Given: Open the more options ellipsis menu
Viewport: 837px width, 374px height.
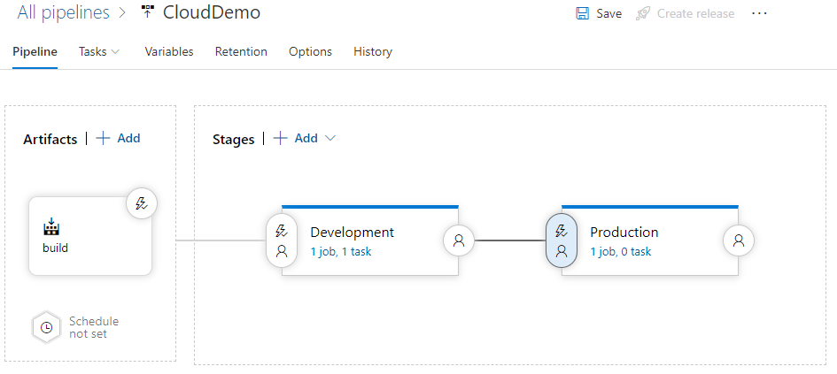Looking at the screenshot, I should coord(759,13).
